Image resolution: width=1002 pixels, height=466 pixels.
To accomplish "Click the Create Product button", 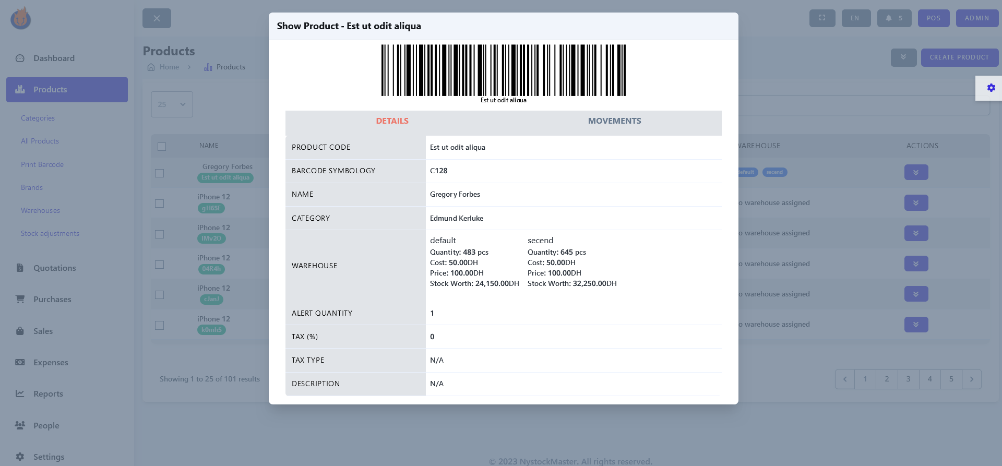I will coord(959,57).
